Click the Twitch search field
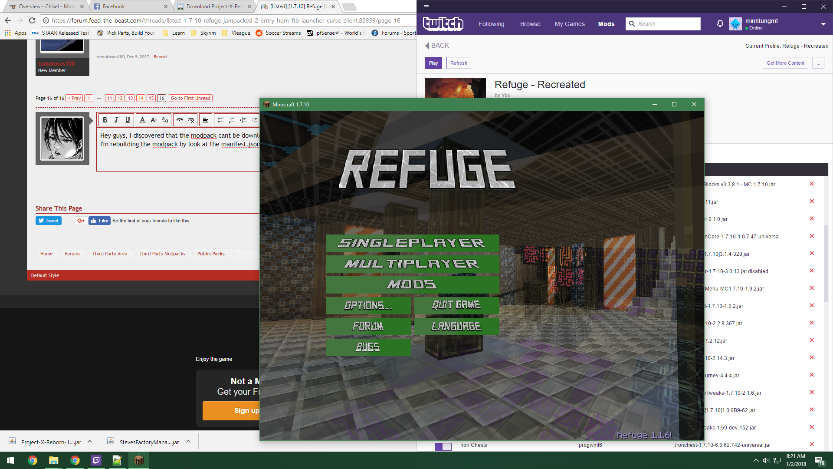The image size is (833, 469). click(x=663, y=24)
